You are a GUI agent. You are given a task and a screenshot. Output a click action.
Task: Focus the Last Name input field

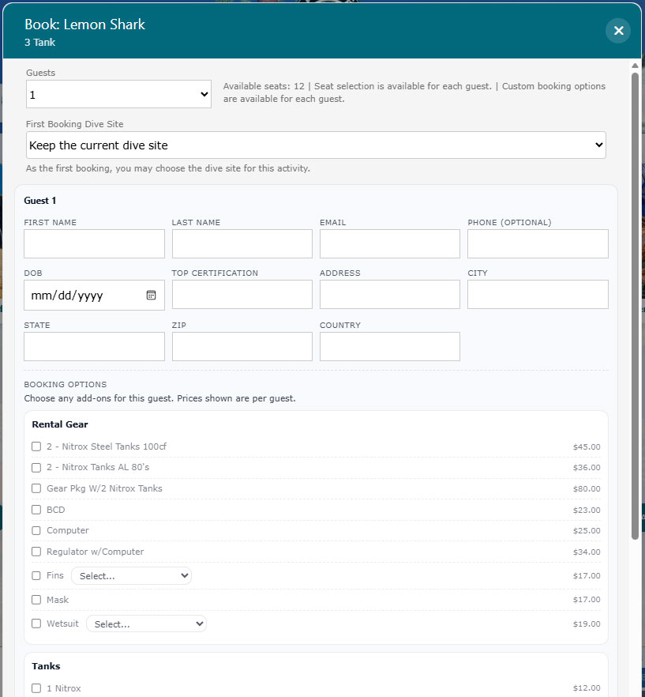coord(242,243)
